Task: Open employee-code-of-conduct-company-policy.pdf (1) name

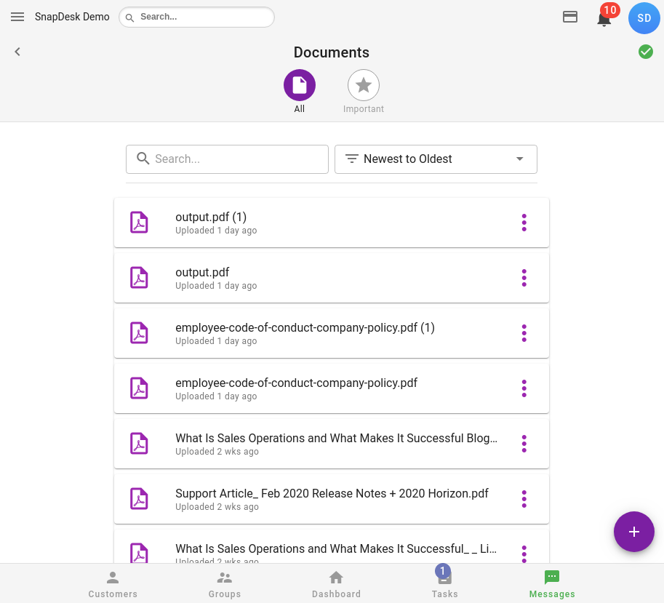Action: pyautogui.click(x=305, y=327)
